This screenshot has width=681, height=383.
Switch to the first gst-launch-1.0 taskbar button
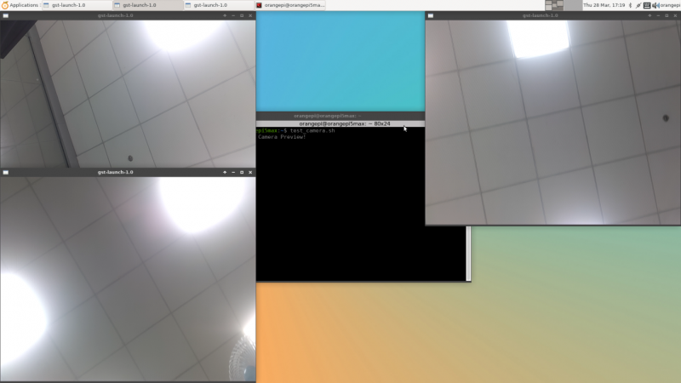click(65, 5)
